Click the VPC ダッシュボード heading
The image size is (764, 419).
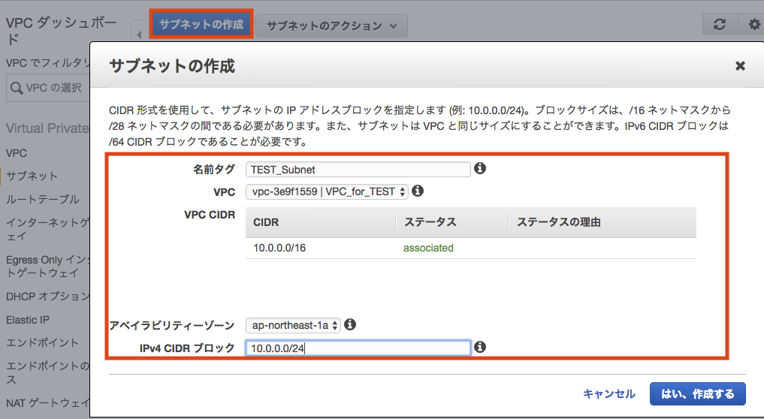pyautogui.click(x=61, y=30)
